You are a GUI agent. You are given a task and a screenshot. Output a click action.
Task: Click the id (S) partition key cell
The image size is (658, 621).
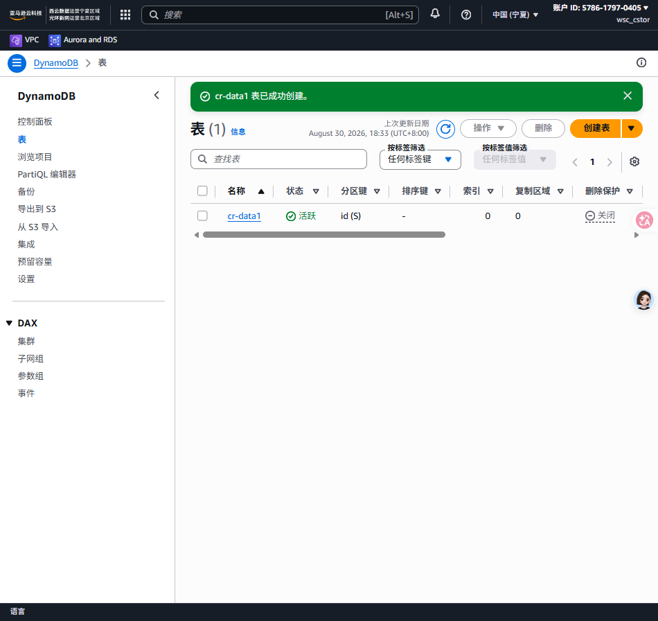pyautogui.click(x=350, y=216)
